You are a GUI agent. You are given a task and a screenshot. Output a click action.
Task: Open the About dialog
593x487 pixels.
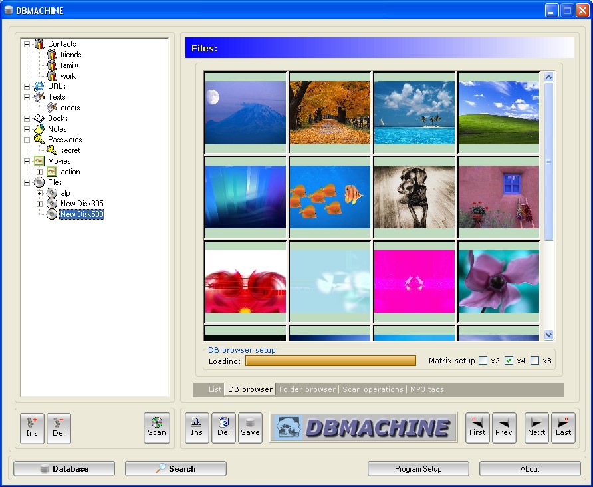(x=530, y=469)
